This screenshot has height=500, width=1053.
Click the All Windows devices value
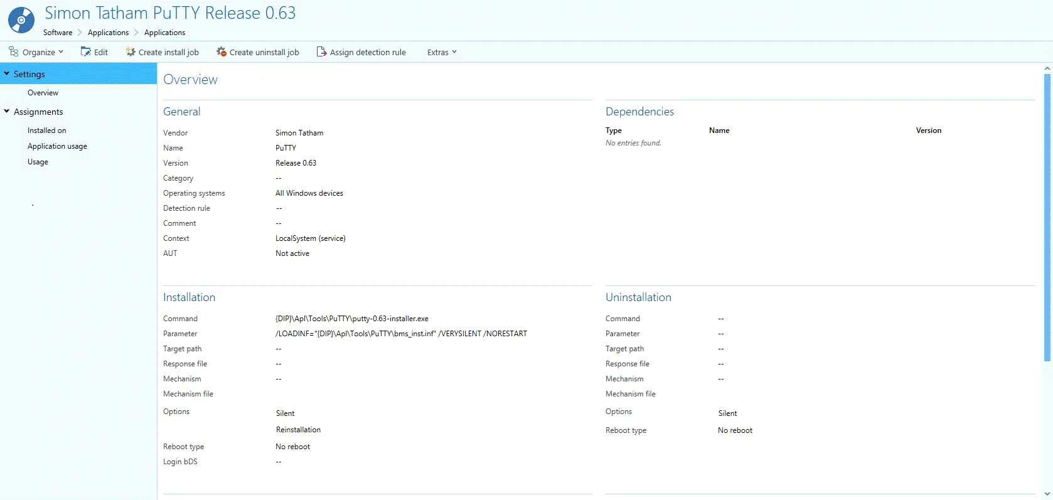point(309,193)
